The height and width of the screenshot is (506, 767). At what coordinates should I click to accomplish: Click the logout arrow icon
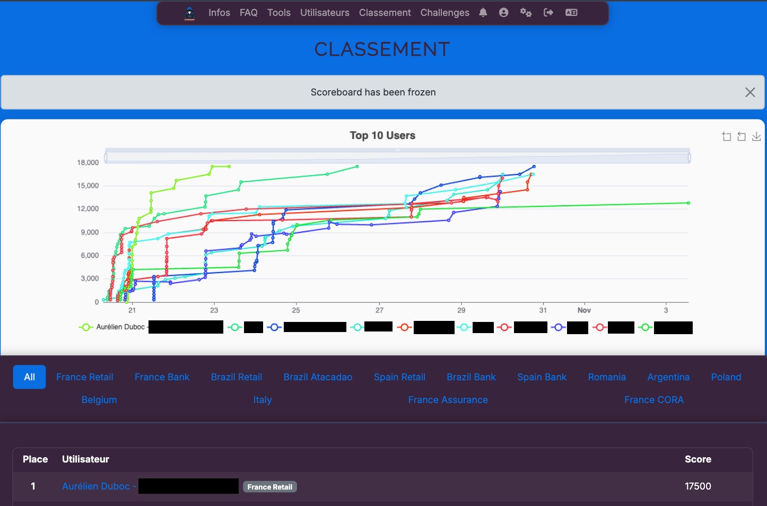(548, 13)
